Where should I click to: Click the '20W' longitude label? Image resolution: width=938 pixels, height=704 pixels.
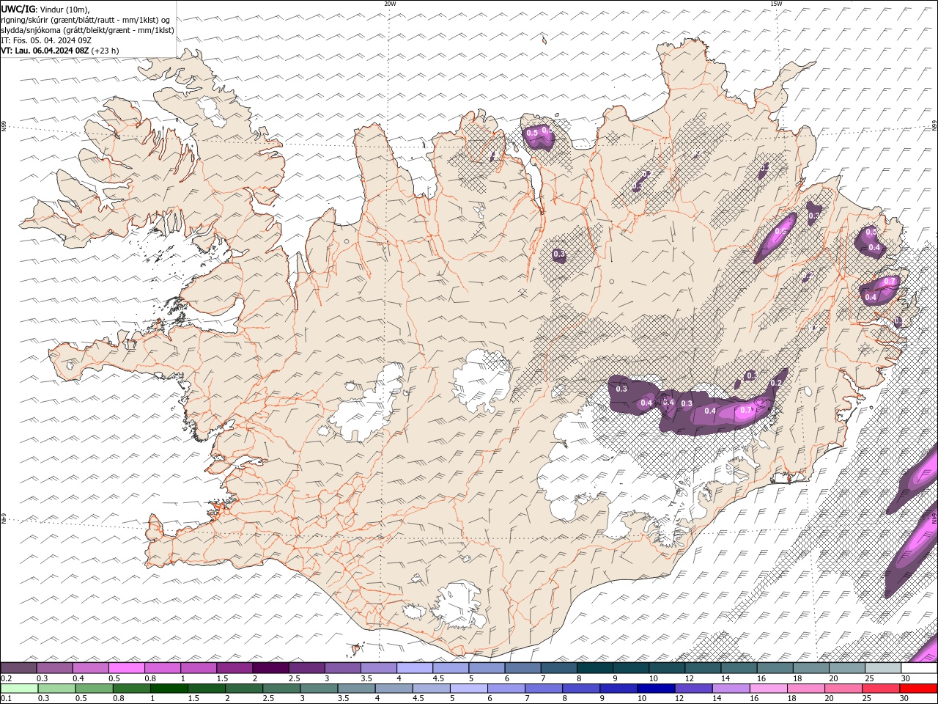(390, 4)
